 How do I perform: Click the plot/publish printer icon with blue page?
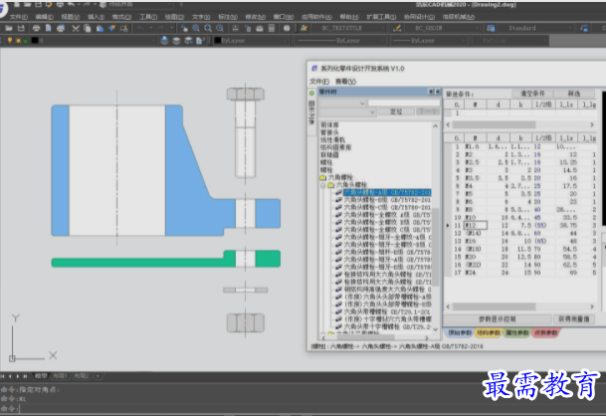click(61, 28)
